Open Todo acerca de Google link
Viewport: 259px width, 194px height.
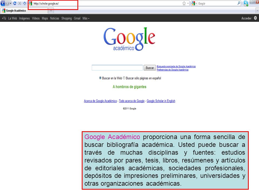[x=132, y=101]
